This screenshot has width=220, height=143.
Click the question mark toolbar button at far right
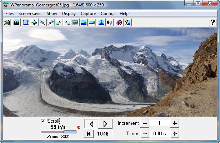(212, 22)
